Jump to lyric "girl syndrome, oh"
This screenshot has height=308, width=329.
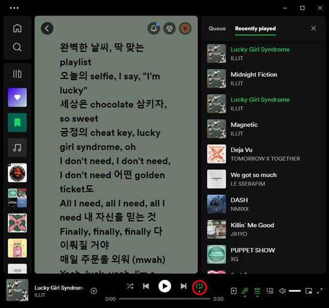tap(98, 147)
